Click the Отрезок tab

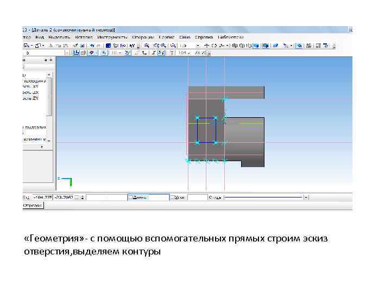(x=33, y=206)
